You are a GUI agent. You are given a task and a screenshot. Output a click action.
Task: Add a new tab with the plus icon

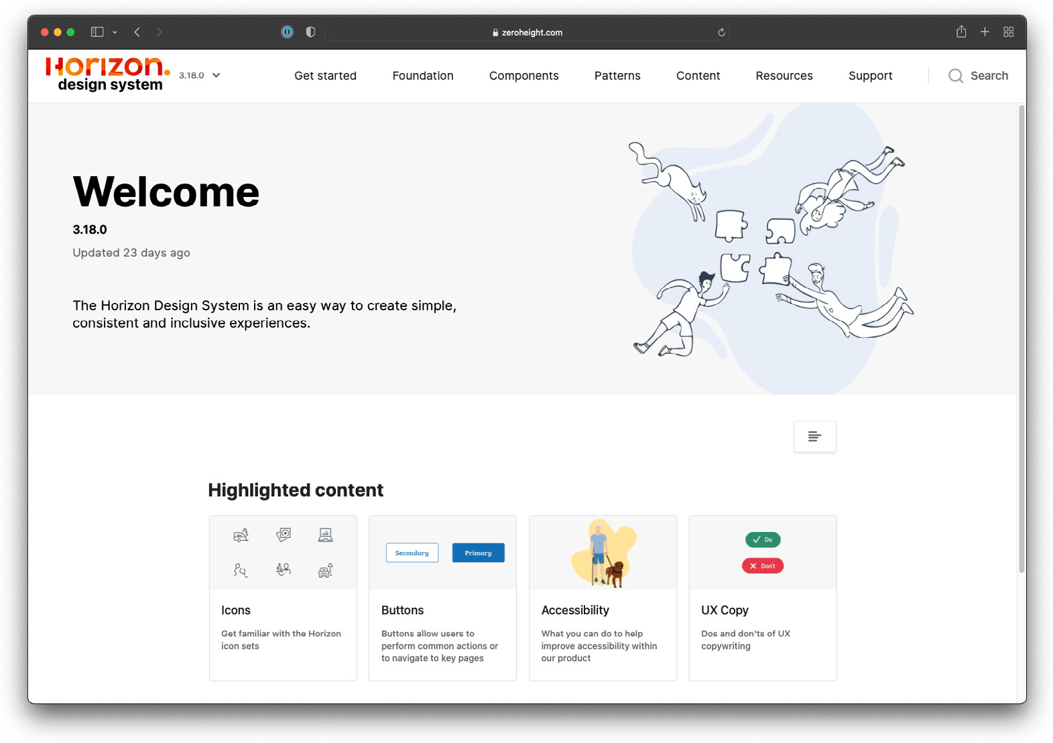pyautogui.click(x=985, y=31)
